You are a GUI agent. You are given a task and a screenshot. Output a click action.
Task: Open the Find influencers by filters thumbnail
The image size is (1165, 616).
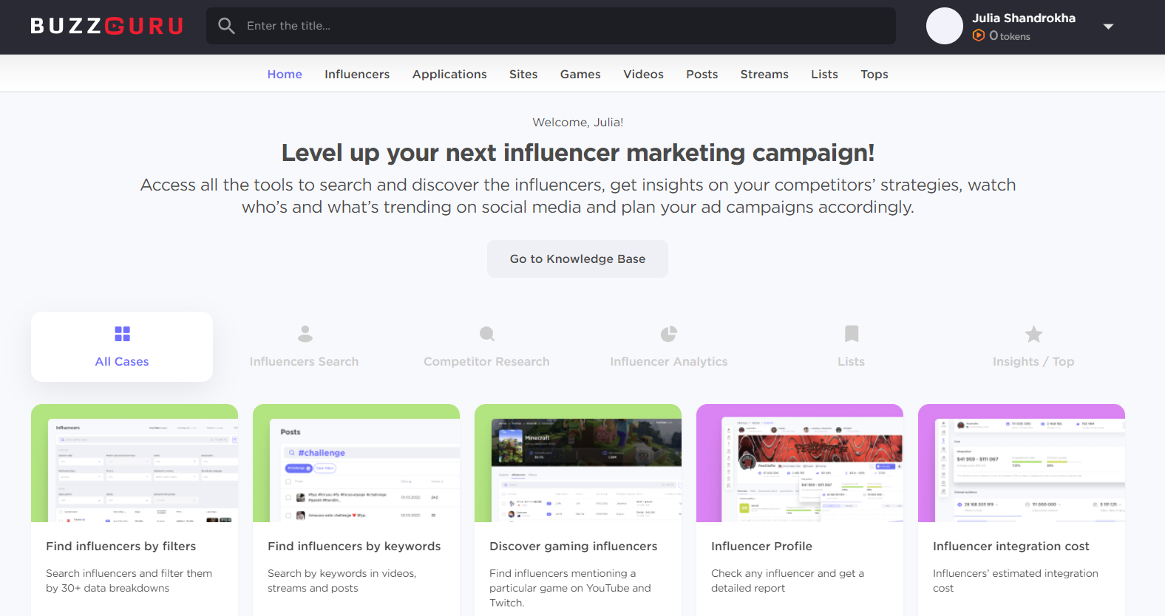coord(135,463)
